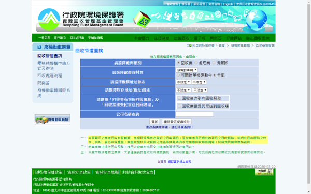Click the globe image in the banner
The height and width of the screenshot is (194, 311).
[256, 20]
